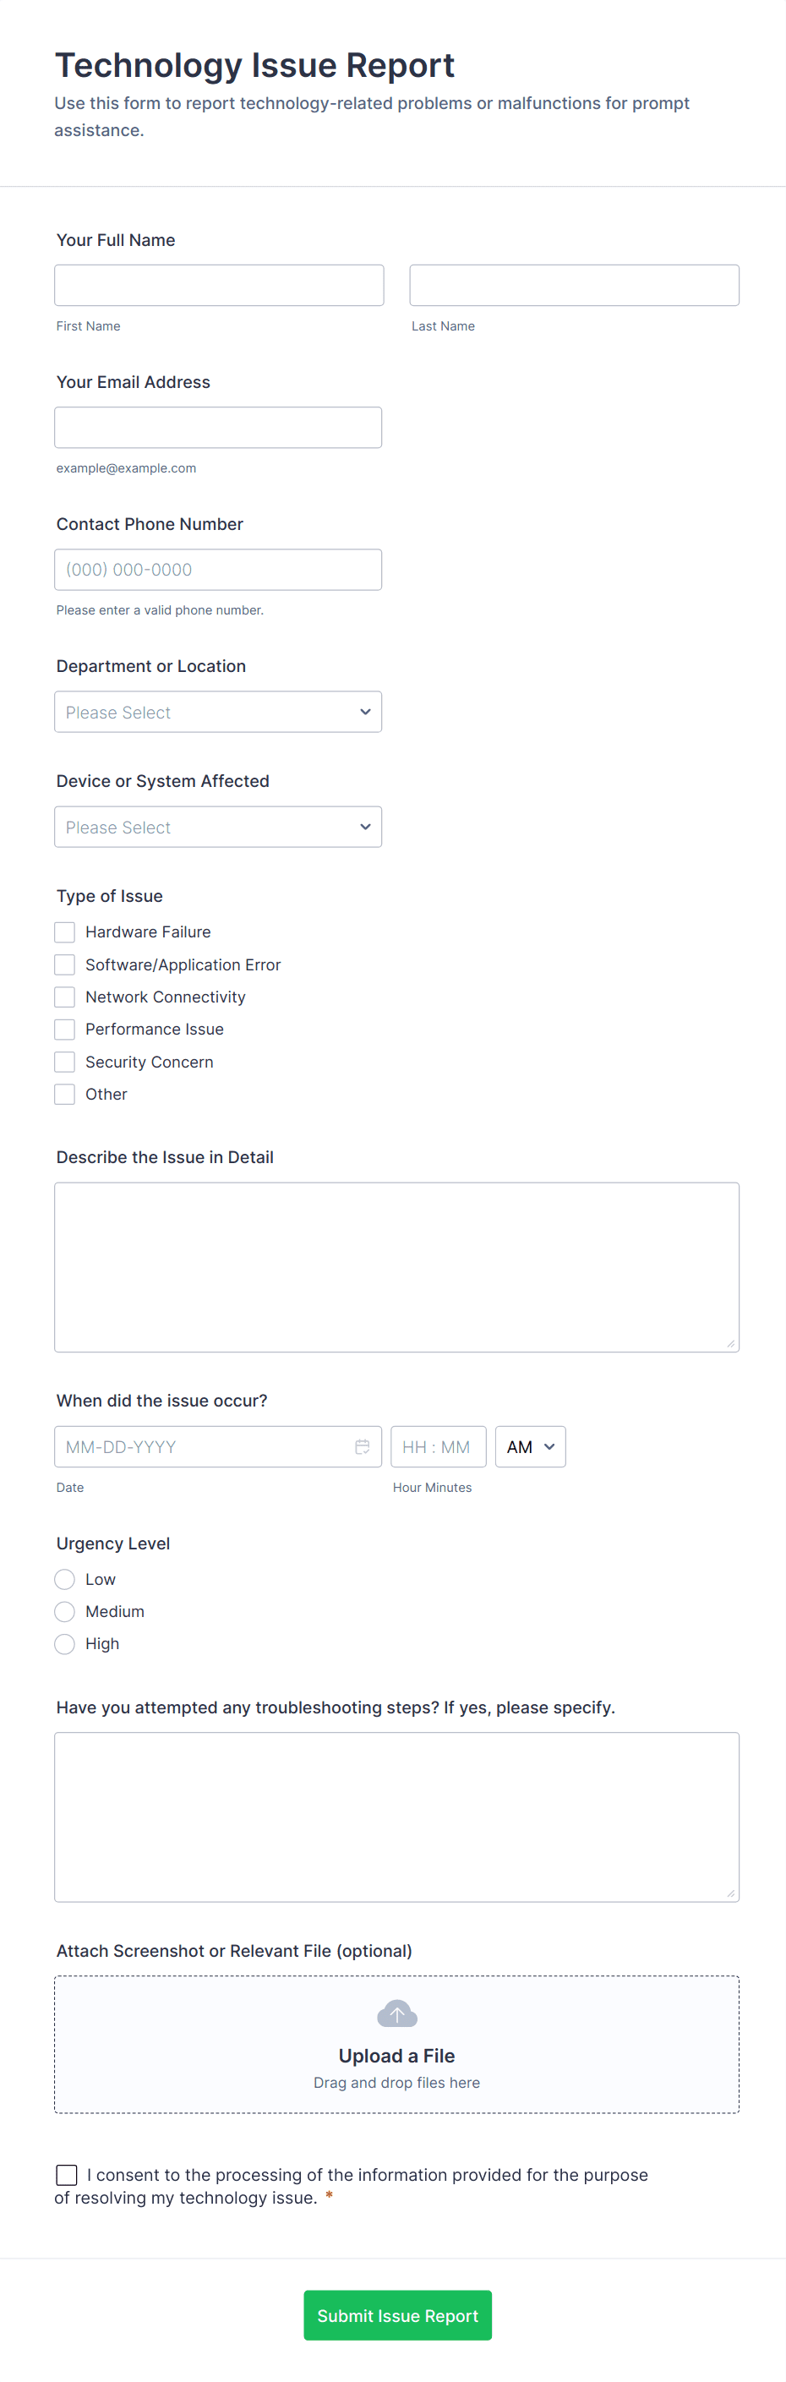The height and width of the screenshot is (2382, 786).
Task: Open the AM/PM time selector
Action: 530,1446
